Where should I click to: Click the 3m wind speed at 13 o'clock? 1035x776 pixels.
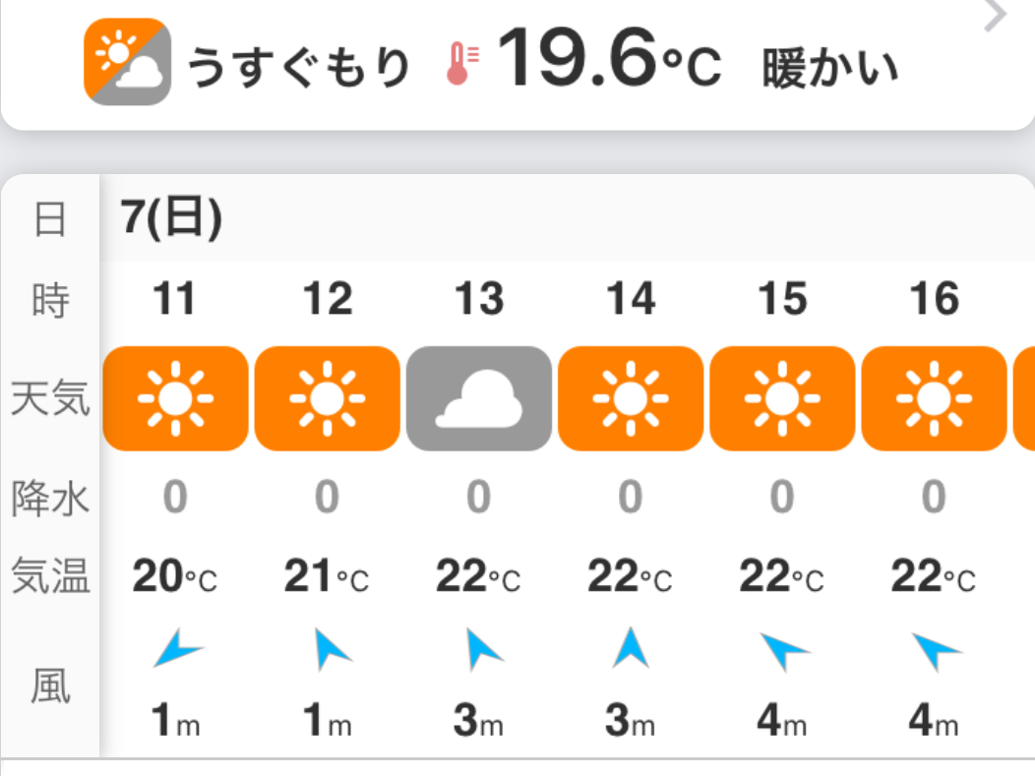(479, 723)
